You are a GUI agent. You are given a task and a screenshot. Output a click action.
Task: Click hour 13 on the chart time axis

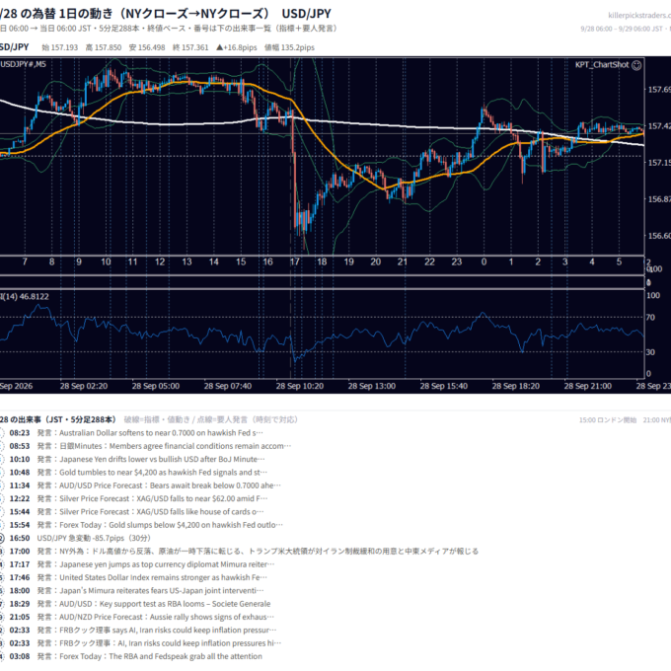(x=187, y=261)
